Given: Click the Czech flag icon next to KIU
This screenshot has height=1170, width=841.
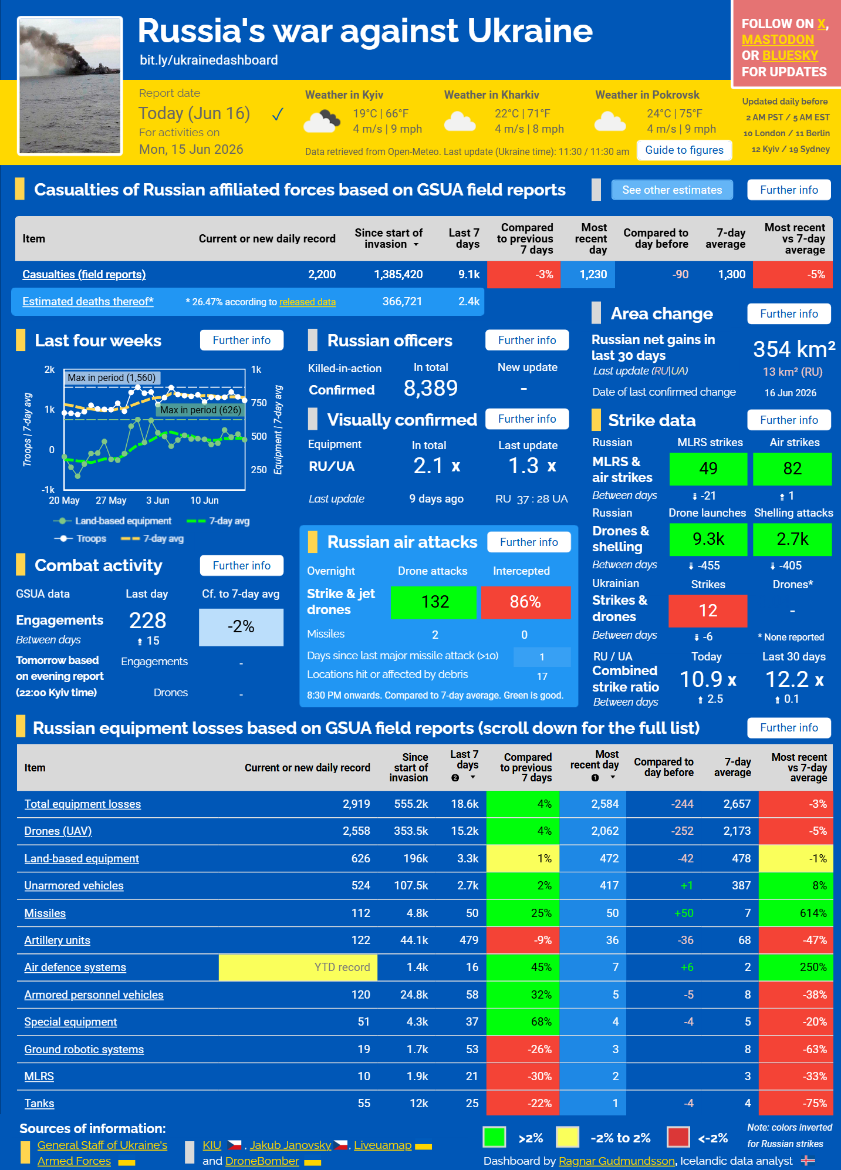Looking at the screenshot, I should [x=234, y=1145].
